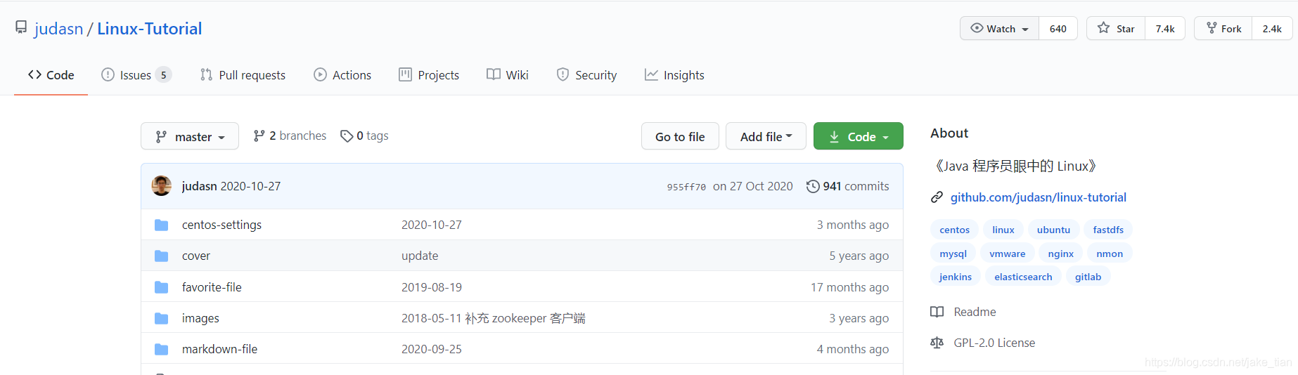Viewport: 1298px width, 375px height.
Task: Open the 2019-08-19 commit message
Action: [432, 287]
